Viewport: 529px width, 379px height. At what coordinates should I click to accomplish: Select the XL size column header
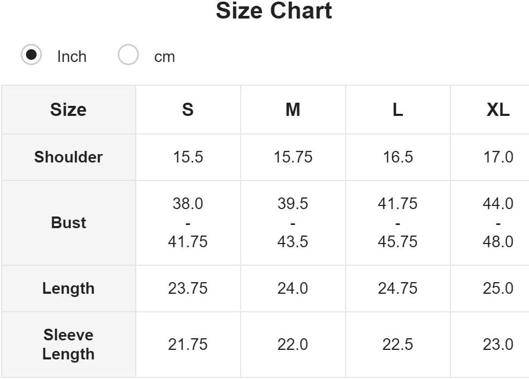pos(490,110)
